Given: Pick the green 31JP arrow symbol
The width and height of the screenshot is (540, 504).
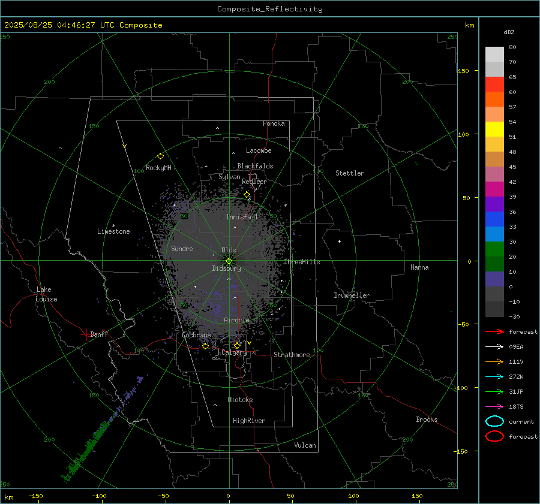Looking at the screenshot, I should pos(494,391).
